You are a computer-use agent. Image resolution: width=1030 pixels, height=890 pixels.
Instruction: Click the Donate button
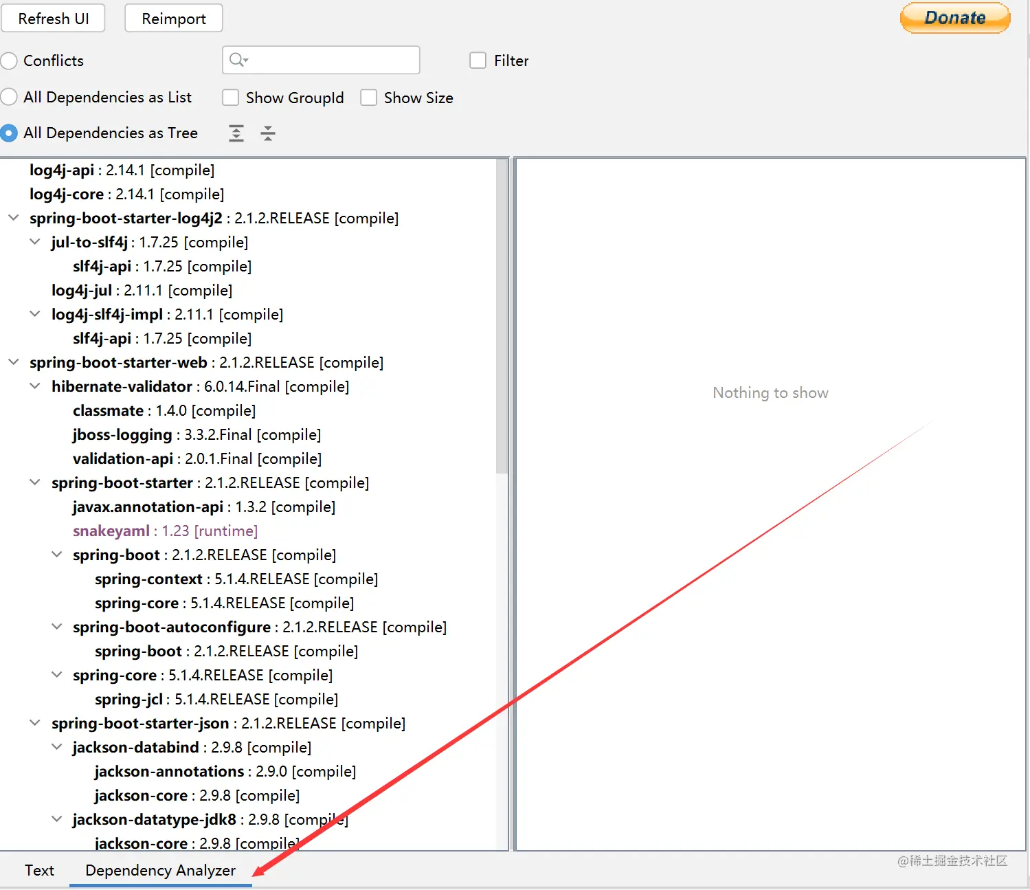pyautogui.click(x=955, y=18)
